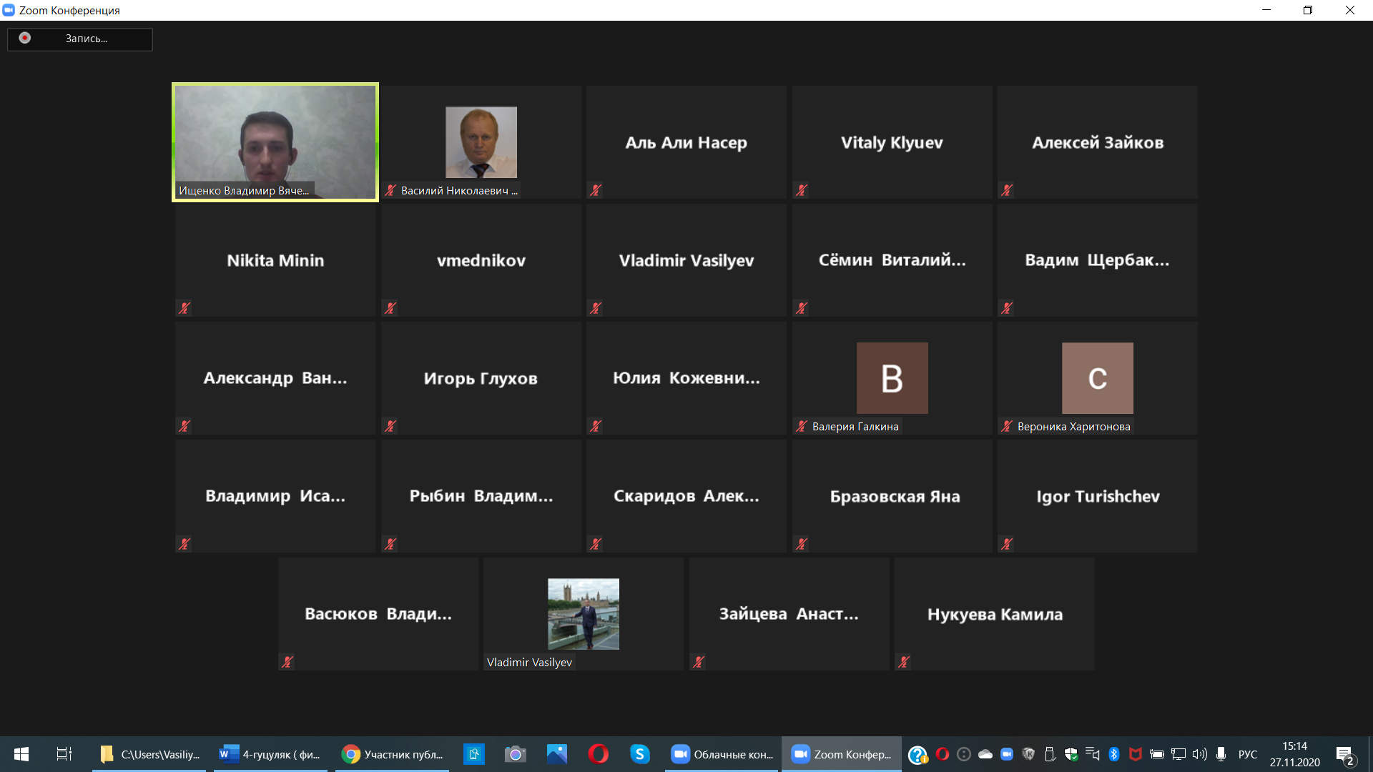The width and height of the screenshot is (1373, 772).
Task: Open Camera app from taskbar
Action: [515, 754]
